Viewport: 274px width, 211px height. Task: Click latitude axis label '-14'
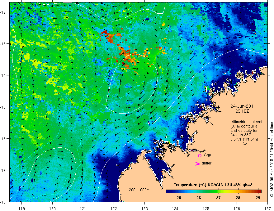tap(3, 75)
